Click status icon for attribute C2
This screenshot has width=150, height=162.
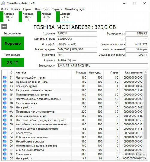(4, 133)
